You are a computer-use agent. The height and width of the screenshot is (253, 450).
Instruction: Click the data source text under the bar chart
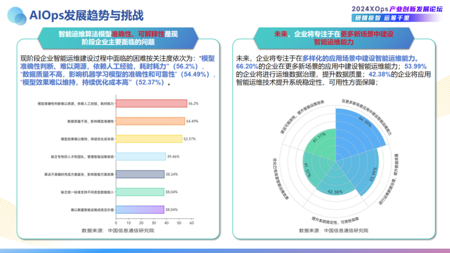coord(118,230)
